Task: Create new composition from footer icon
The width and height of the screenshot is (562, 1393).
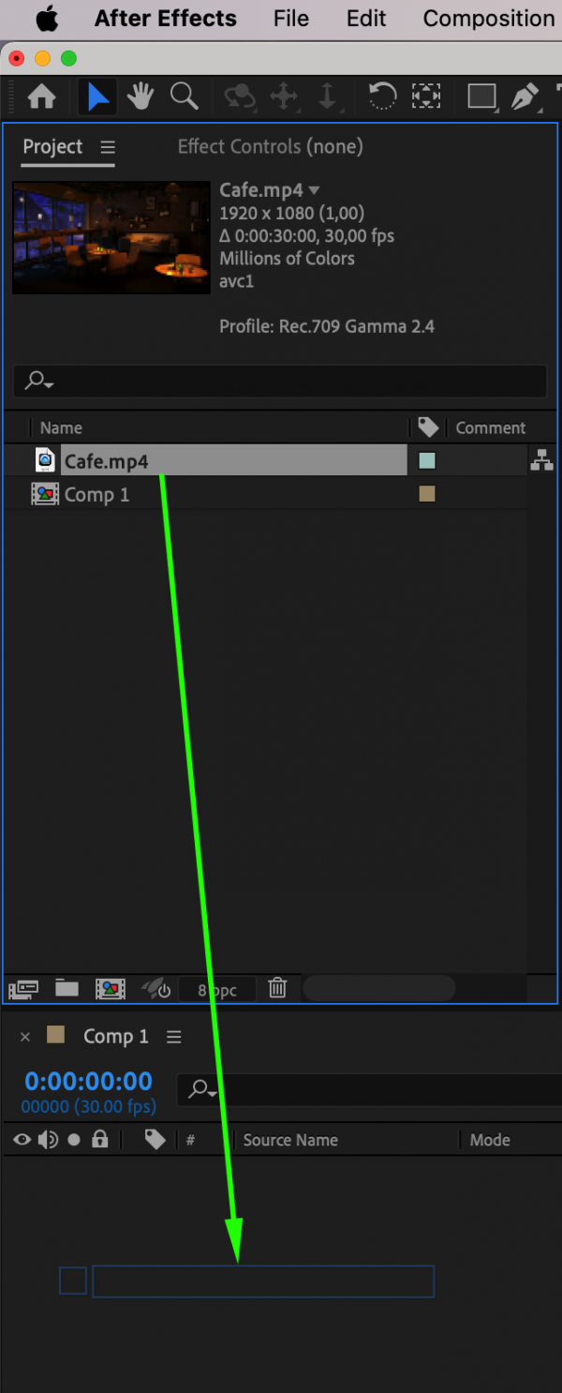Action: (111, 988)
